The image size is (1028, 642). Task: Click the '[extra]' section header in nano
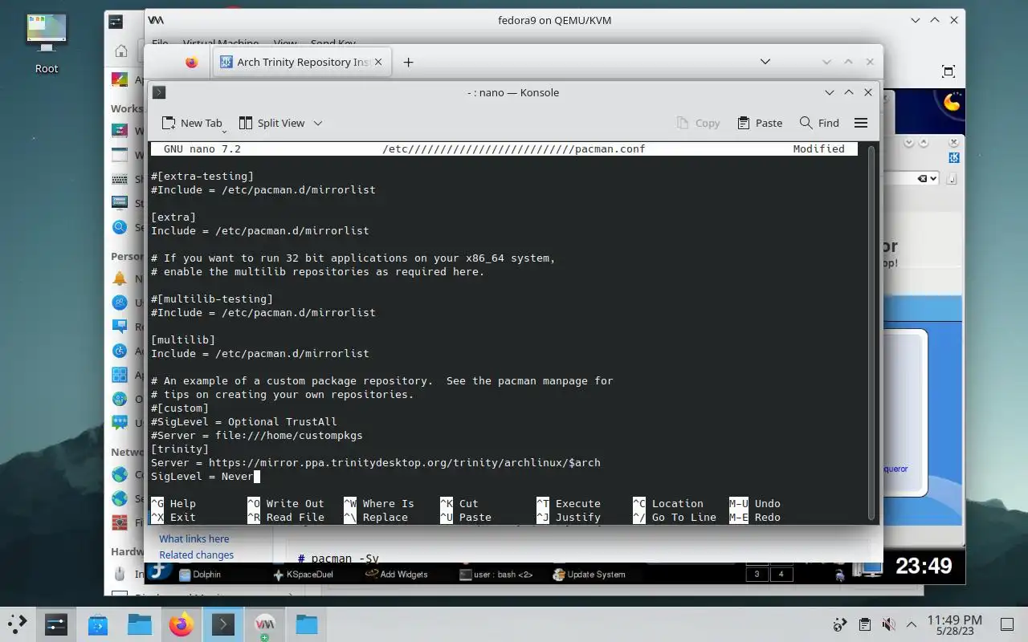pyautogui.click(x=173, y=217)
